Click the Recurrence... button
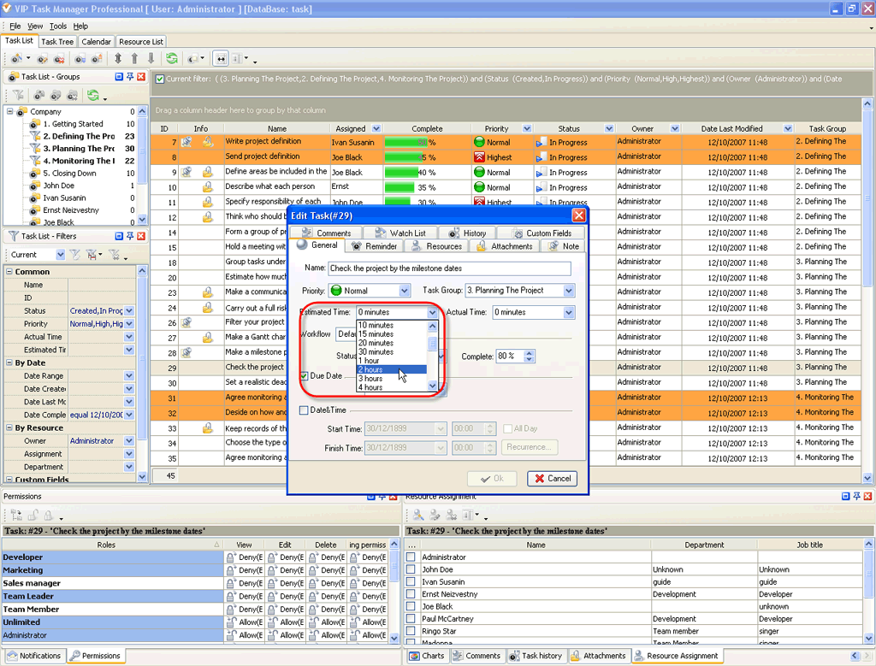The width and height of the screenshot is (876, 666). [529, 447]
